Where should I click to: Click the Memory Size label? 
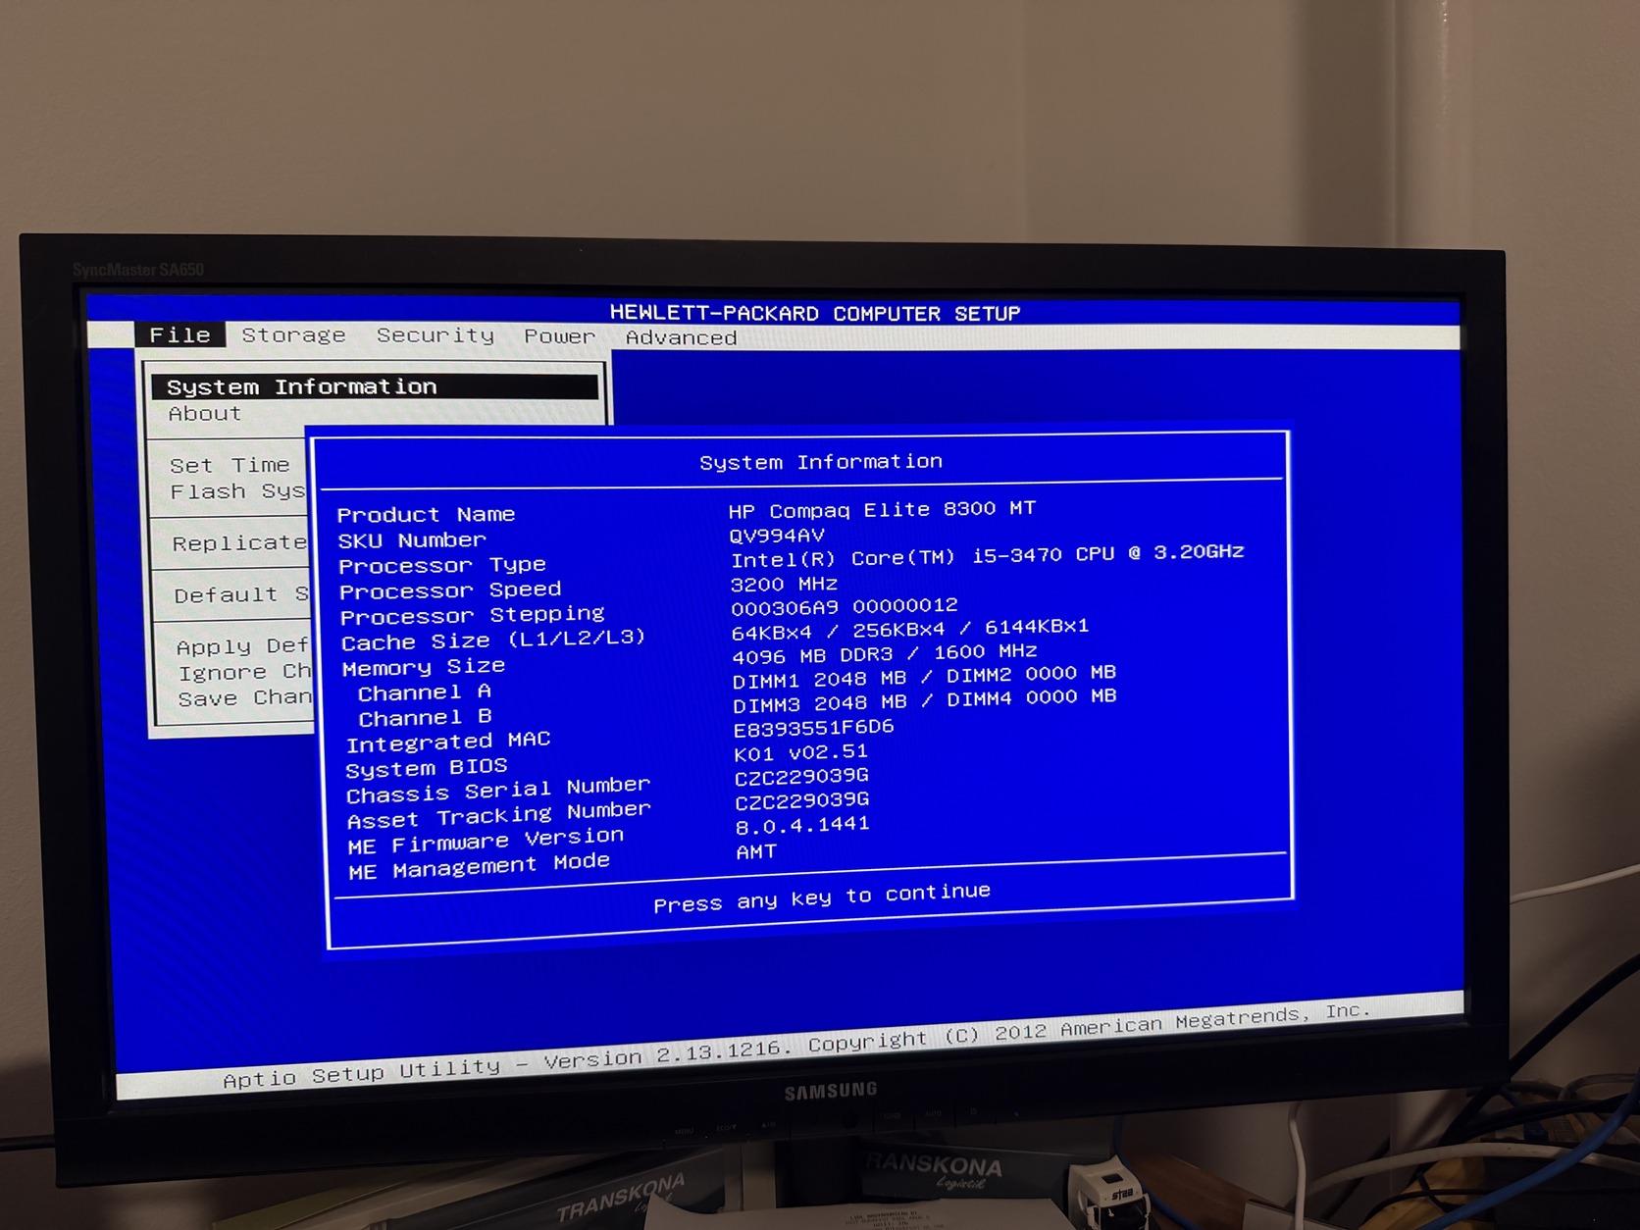click(x=424, y=667)
